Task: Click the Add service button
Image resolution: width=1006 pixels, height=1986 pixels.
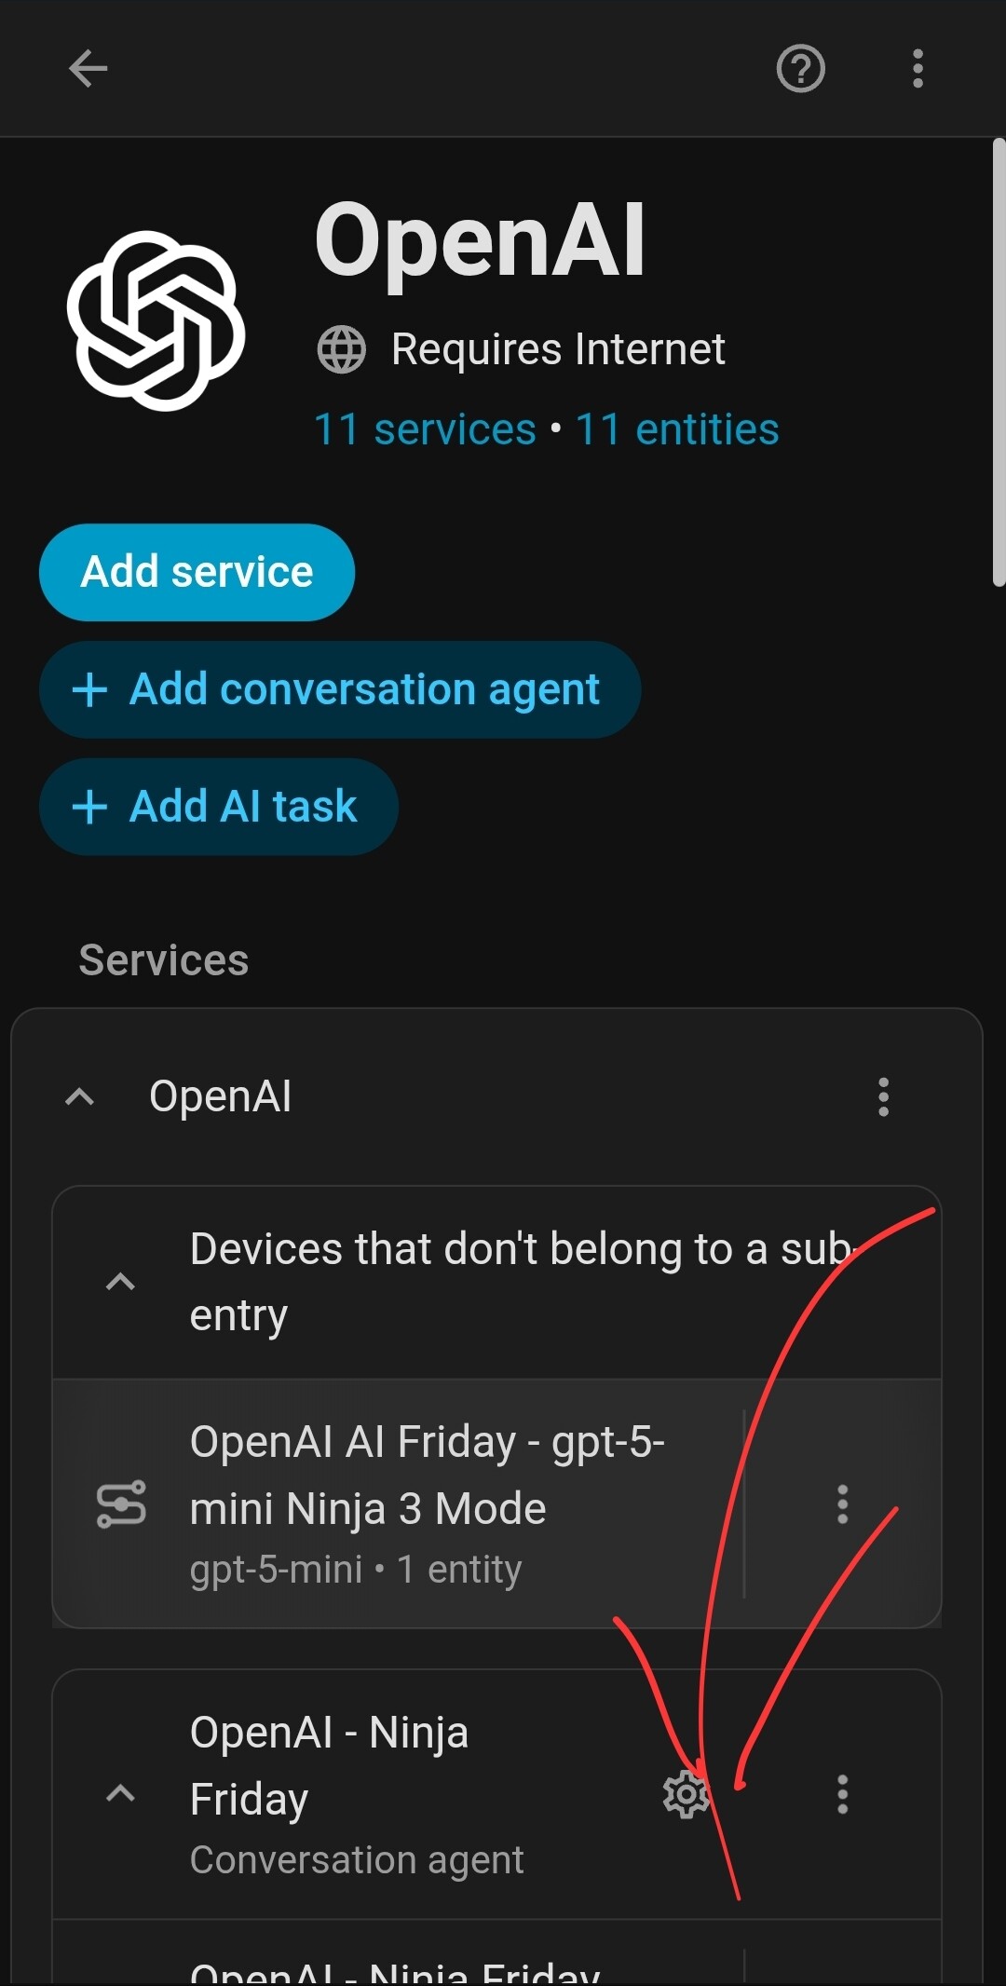Action: [x=197, y=572]
